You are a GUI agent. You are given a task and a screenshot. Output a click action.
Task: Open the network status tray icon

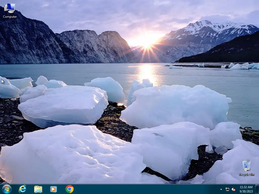pos(227,189)
